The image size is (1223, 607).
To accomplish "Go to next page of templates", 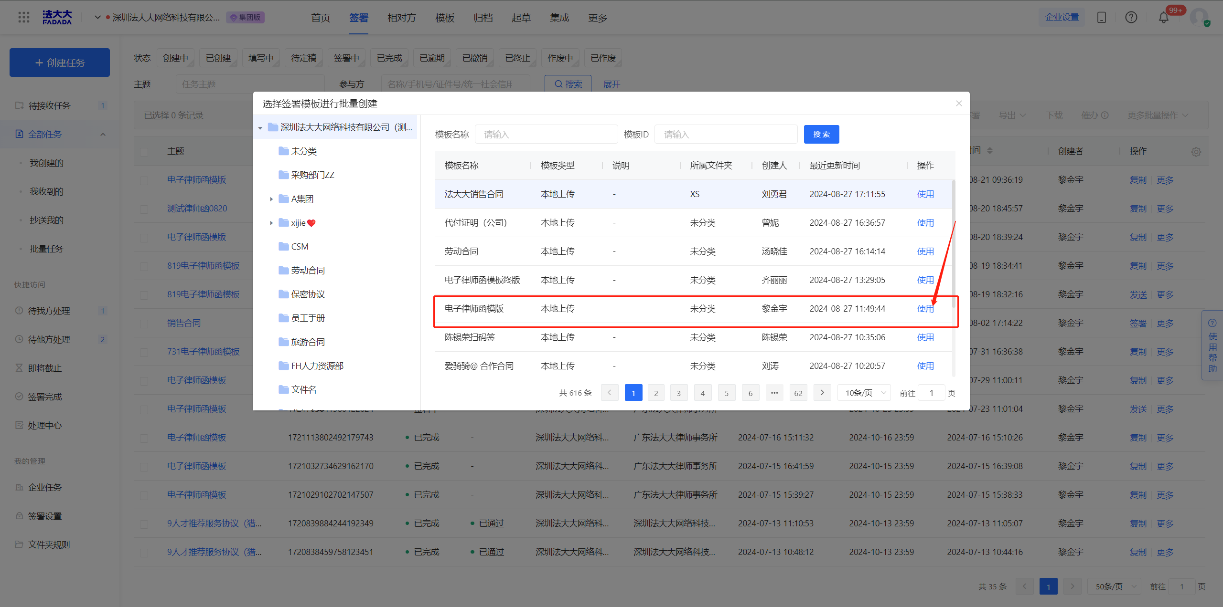I will 822,393.
